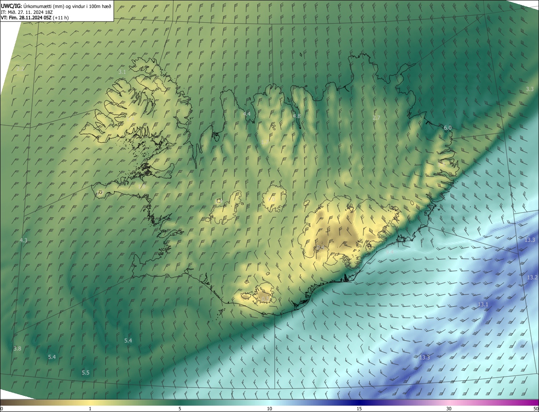
Task: Click the 13.1 value label on the map
Action: tap(483, 304)
